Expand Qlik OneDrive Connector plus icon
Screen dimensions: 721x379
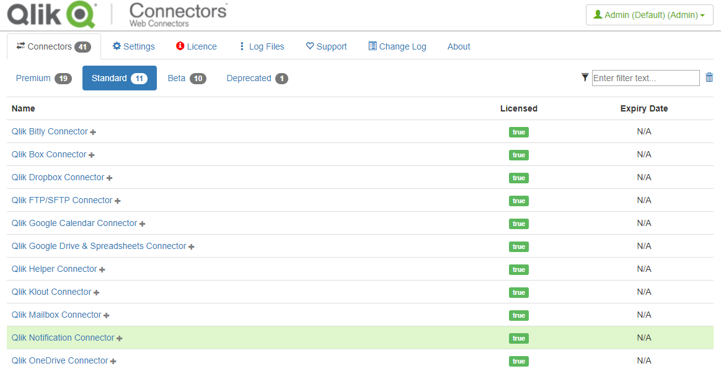click(x=113, y=362)
